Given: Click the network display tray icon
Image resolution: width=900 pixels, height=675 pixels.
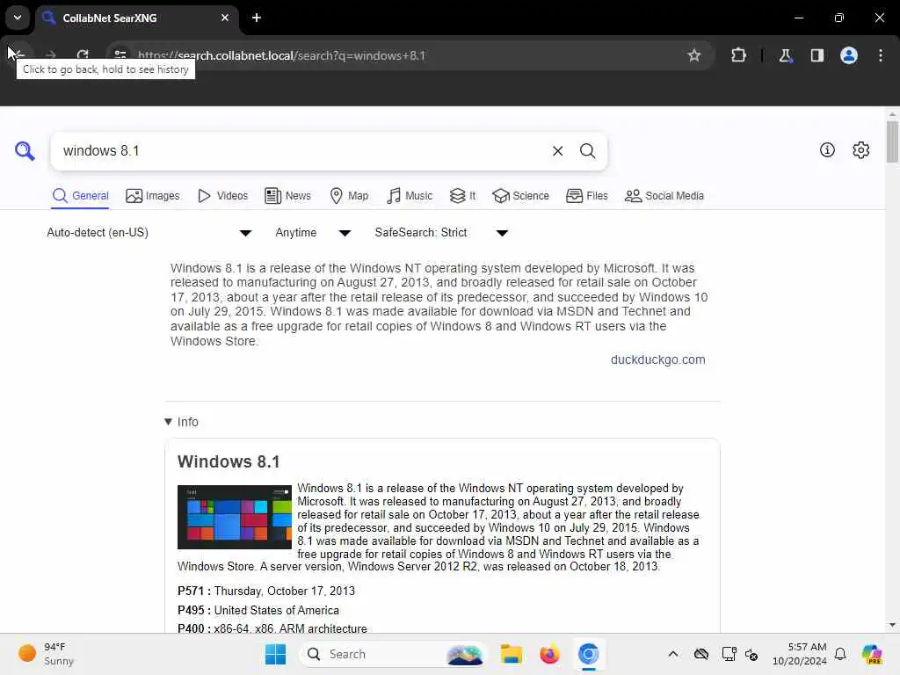Looking at the screenshot, I should tap(729, 654).
